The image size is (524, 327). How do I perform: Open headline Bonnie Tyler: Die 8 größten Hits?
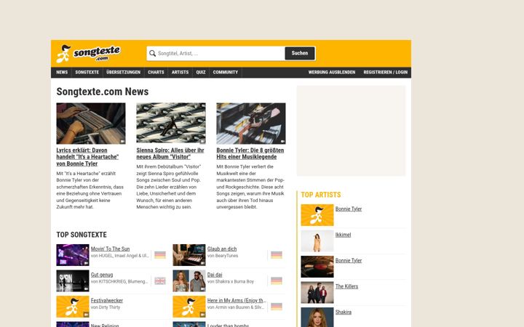tap(250, 153)
